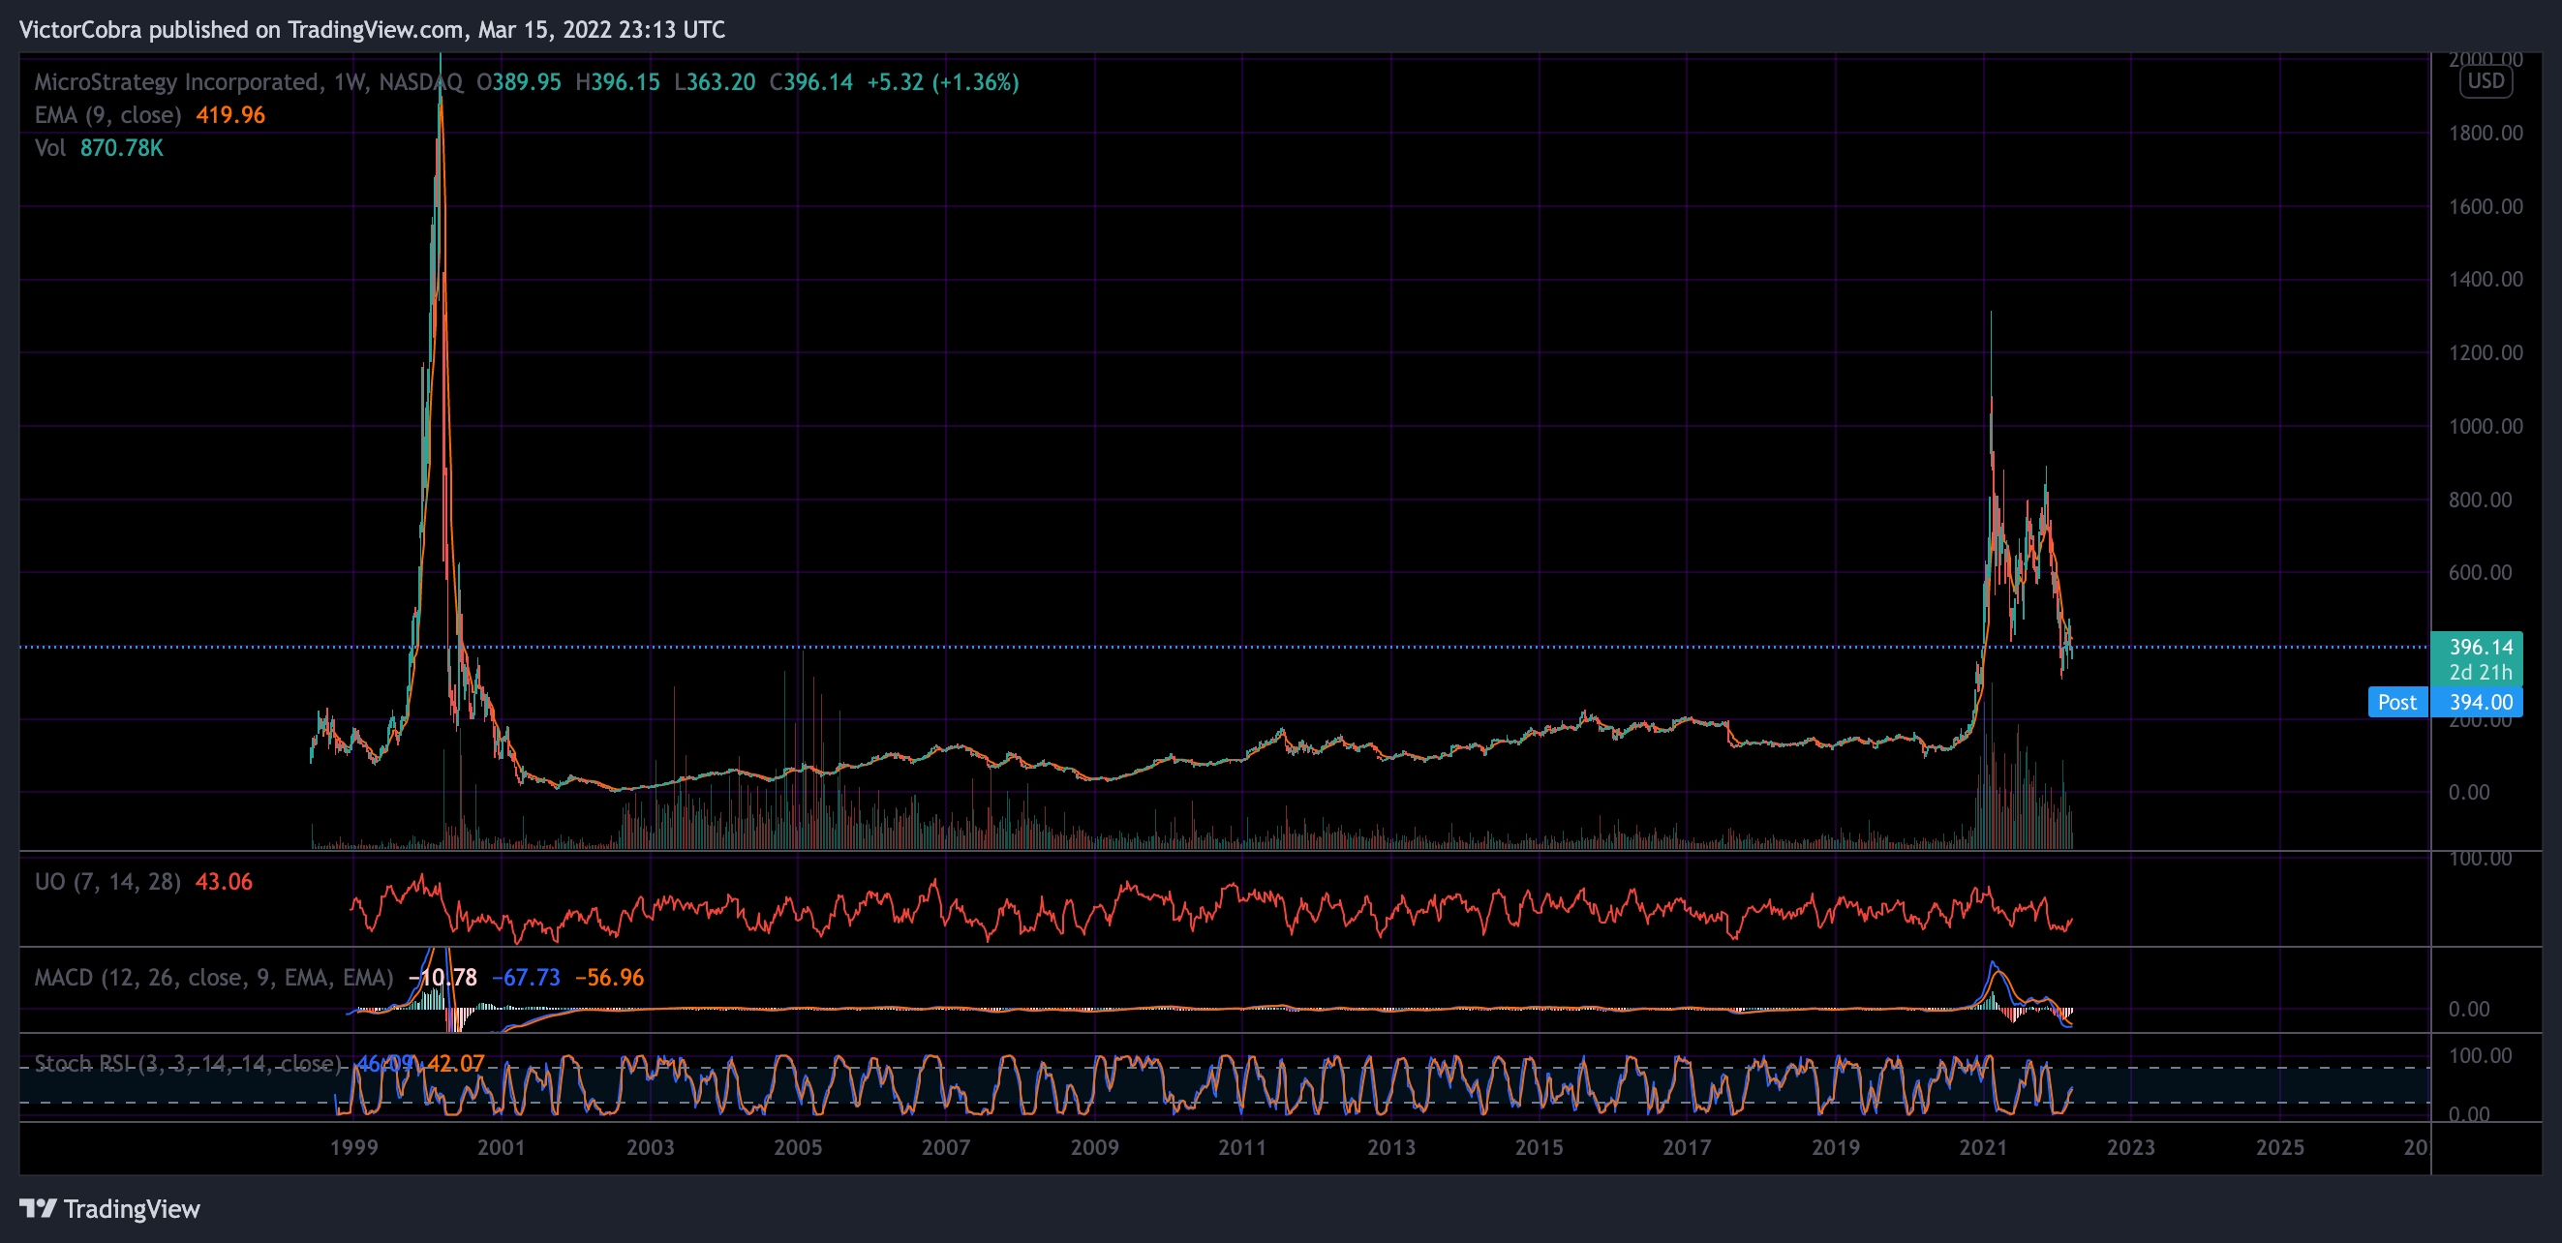The height and width of the screenshot is (1243, 2562).
Task: Click the 1000.00 price scale label
Action: [2486, 427]
